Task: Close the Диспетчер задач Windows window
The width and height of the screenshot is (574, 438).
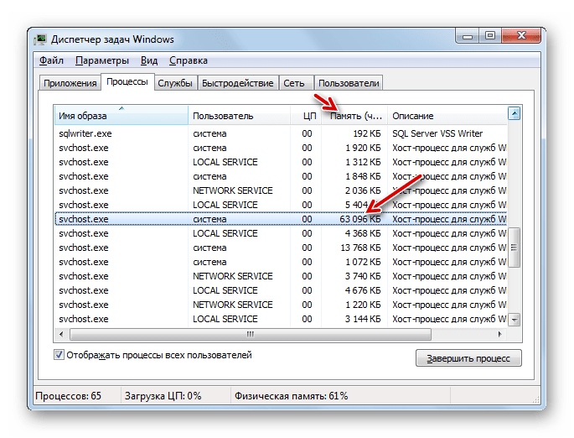Action: coord(521,36)
